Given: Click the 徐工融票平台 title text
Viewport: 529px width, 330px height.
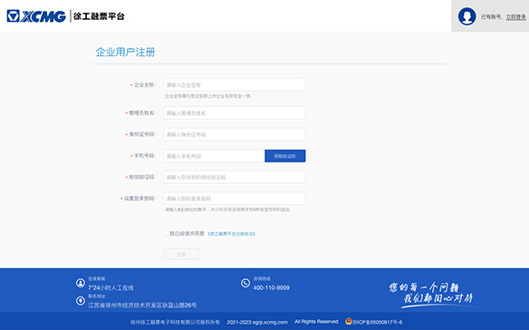Looking at the screenshot, I should pyautogui.click(x=99, y=16).
